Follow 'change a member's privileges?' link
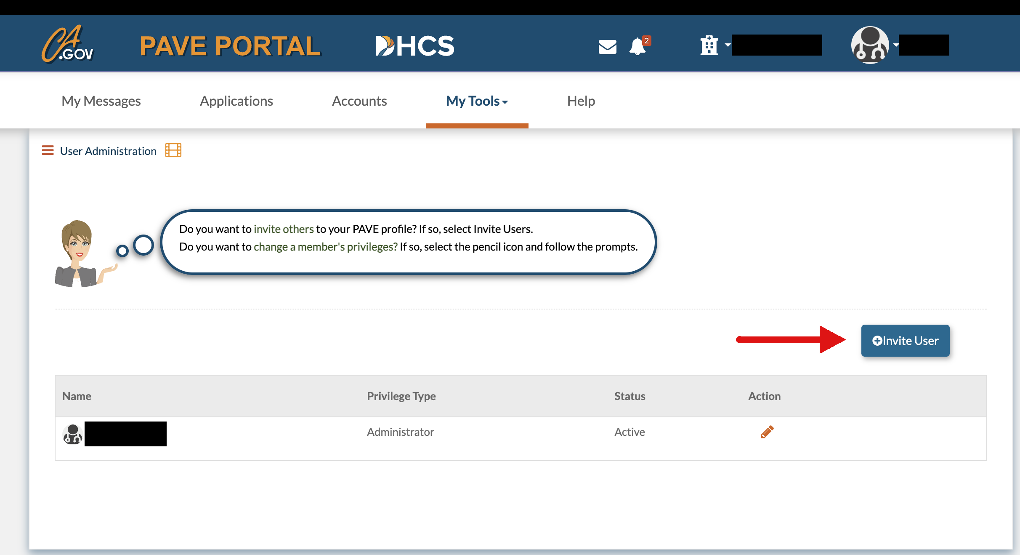This screenshot has width=1020, height=555. (326, 246)
